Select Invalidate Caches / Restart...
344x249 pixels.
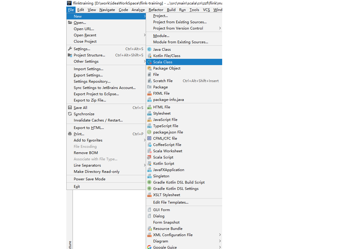click(106, 120)
